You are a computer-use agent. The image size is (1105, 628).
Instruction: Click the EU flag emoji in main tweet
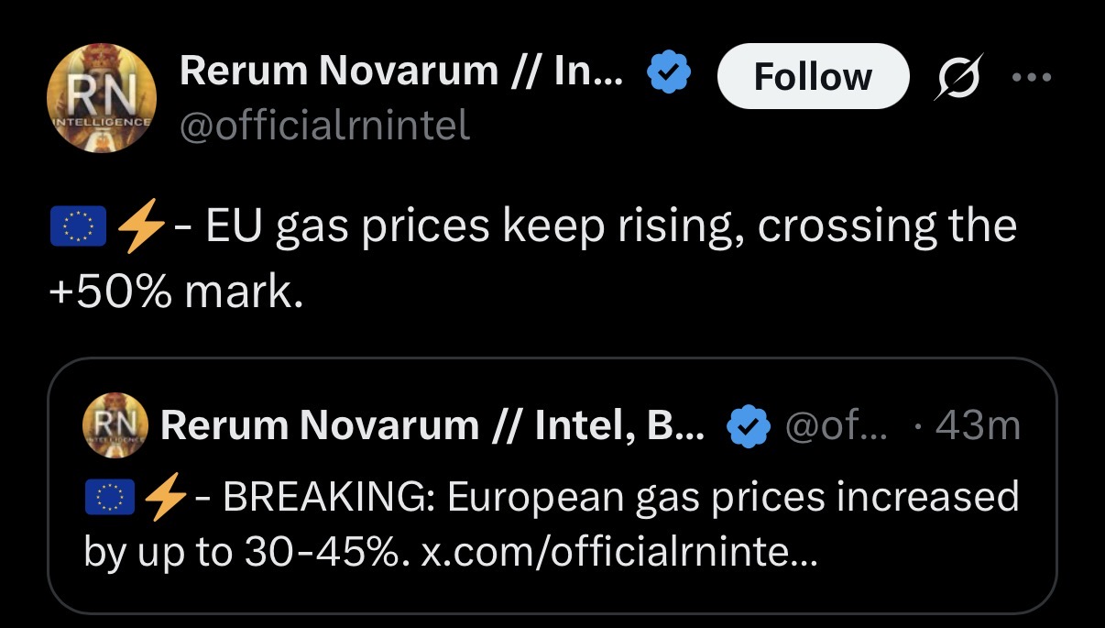[x=78, y=226]
